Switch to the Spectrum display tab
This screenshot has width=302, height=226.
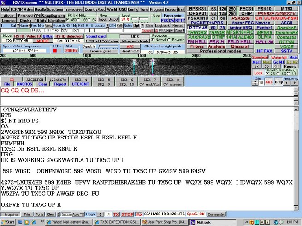pyautogui.click(x=260, y=58)
